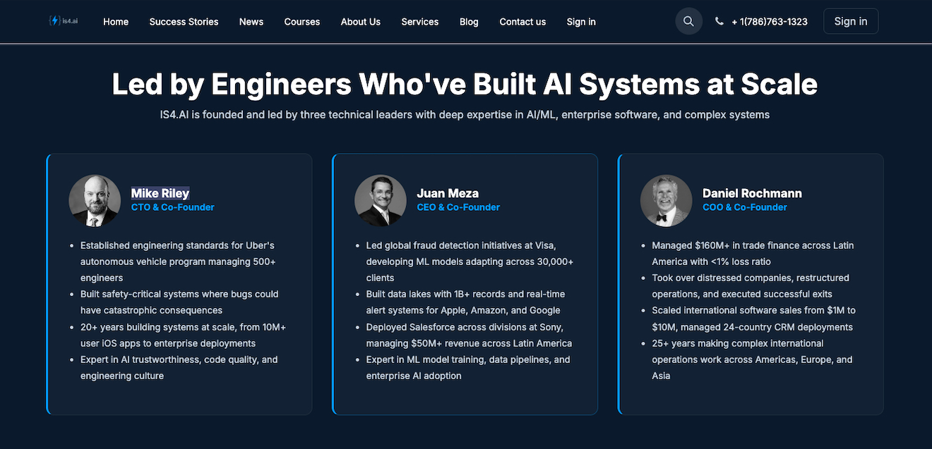
Task: Click Juan Meza's profile photo
Action: click(381, 201)
